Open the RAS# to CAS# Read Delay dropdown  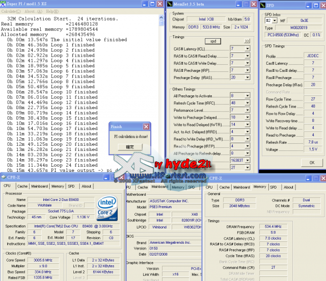point(248,56)
